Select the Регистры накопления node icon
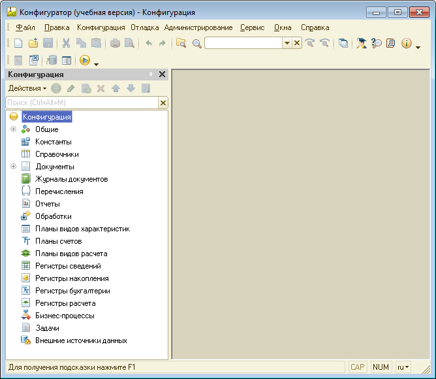 [x=26, y=278]
